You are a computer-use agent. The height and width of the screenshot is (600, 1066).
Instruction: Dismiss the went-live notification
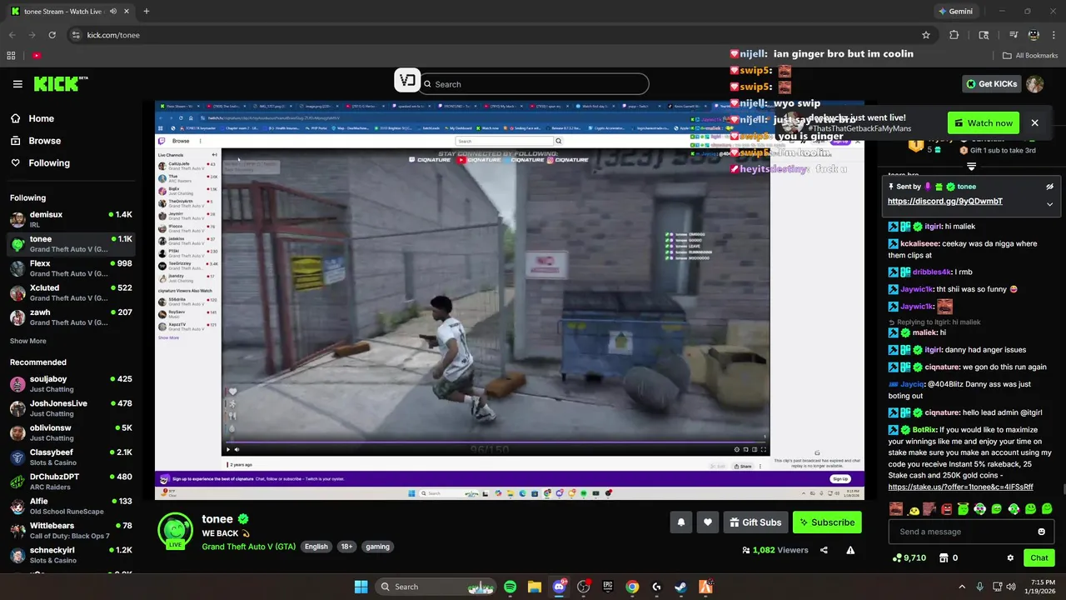1034,123
